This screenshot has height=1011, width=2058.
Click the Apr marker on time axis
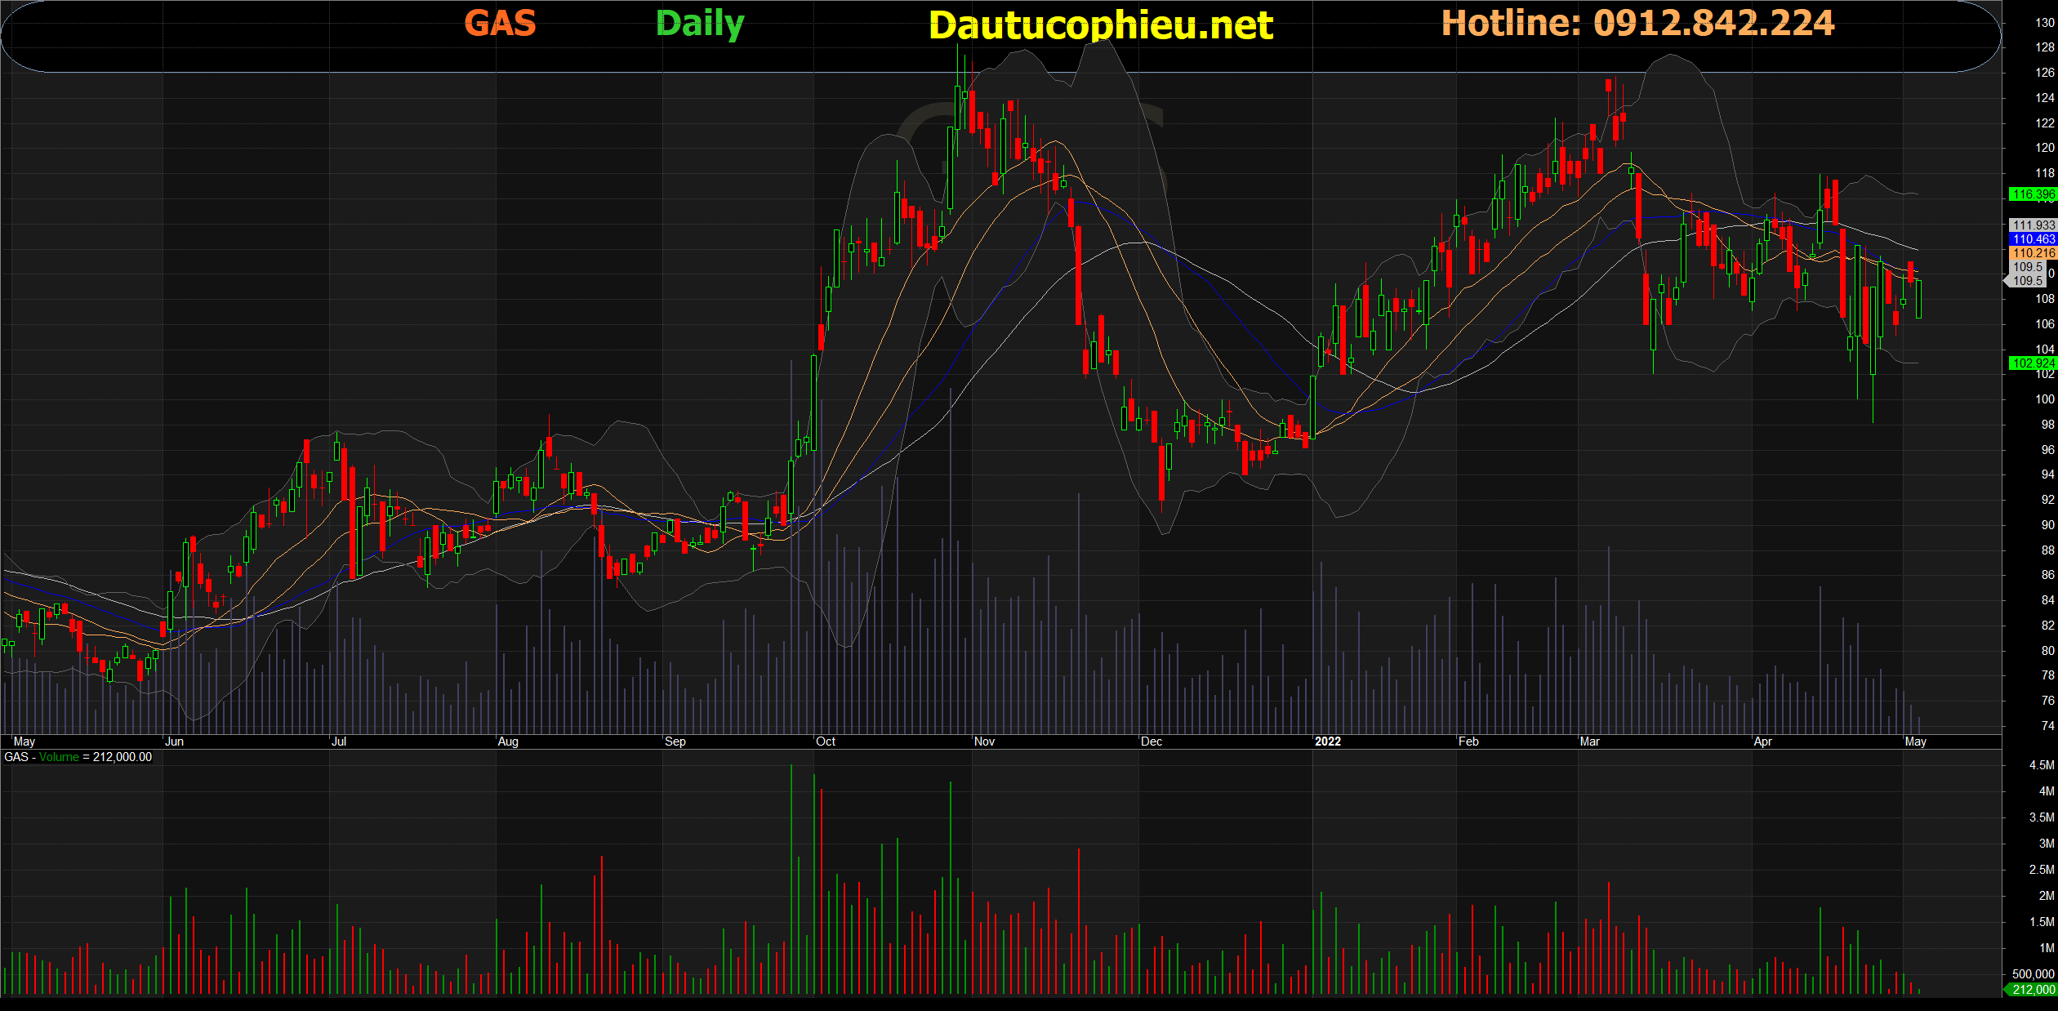tap(1762, 742)
